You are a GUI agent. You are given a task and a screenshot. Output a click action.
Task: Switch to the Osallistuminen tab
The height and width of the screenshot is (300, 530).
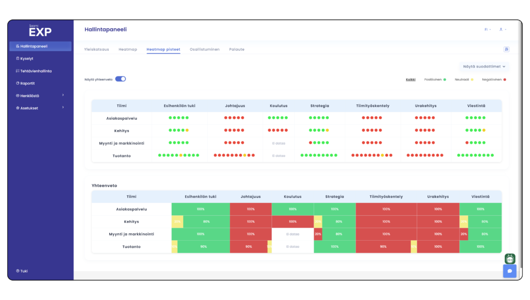point(204,49)
